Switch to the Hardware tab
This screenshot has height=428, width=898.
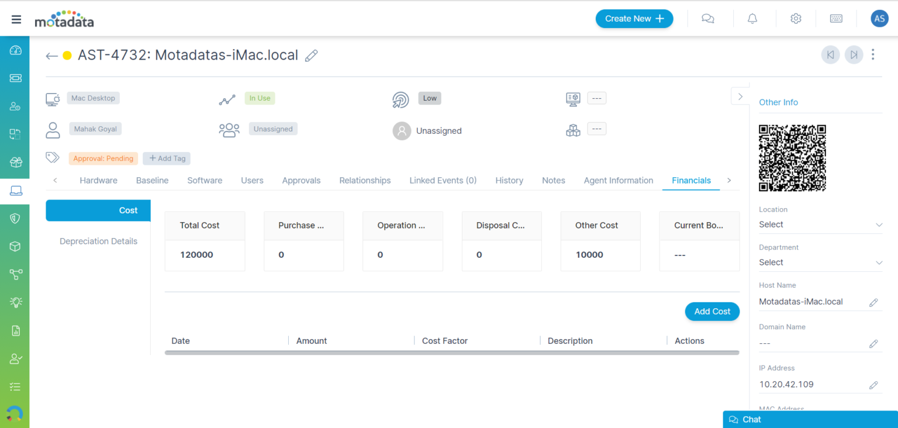coord(98,180)
